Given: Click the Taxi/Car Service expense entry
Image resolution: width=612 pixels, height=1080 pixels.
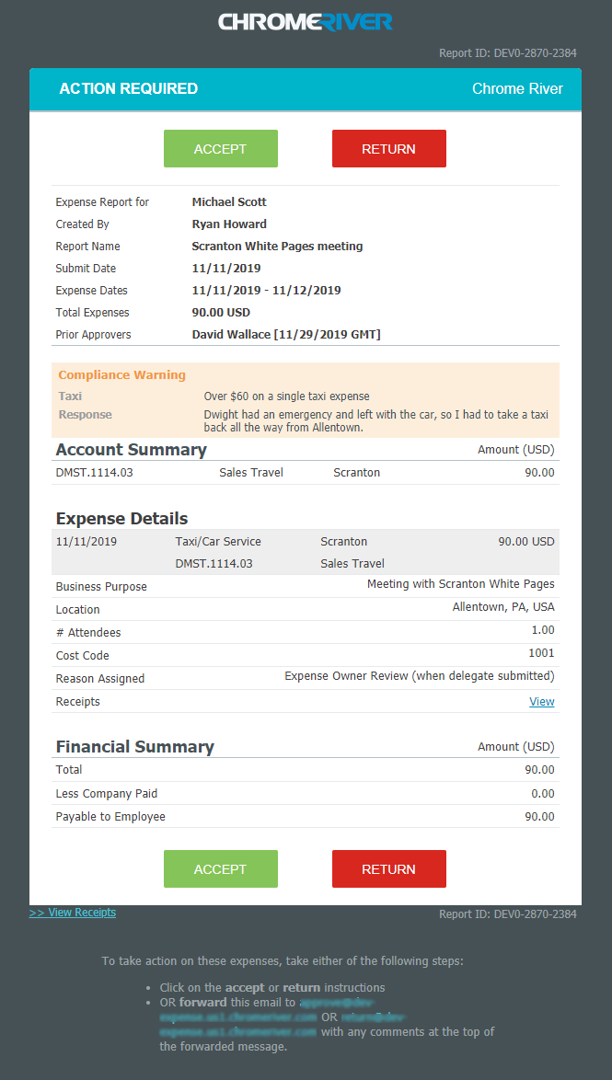Looking at the screenshot, I should (x=218, y=542).
